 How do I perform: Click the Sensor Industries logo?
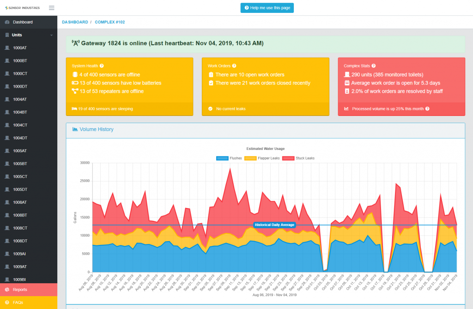[x=22, y=8]
